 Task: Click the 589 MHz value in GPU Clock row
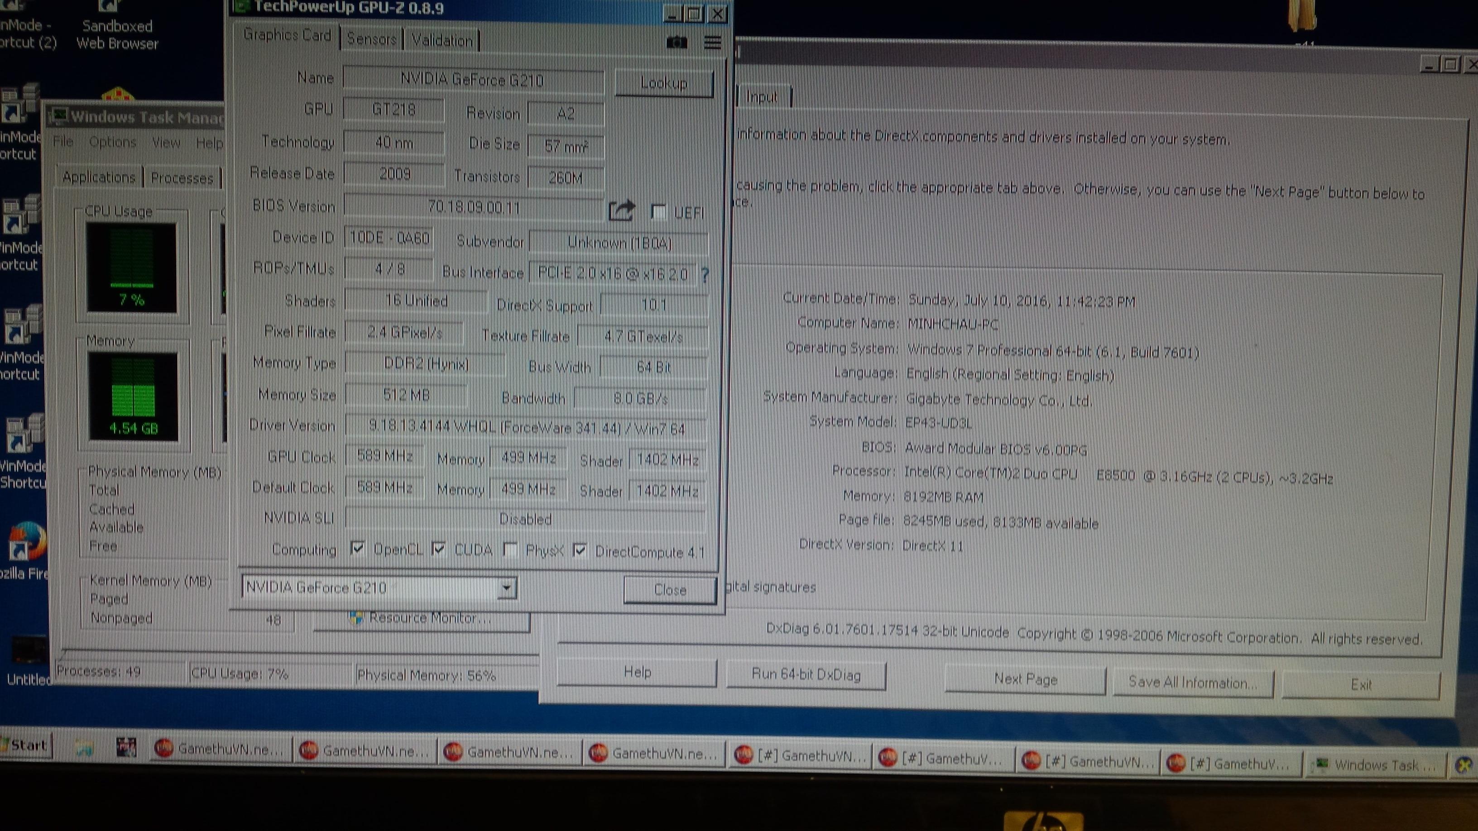point(385,457)
